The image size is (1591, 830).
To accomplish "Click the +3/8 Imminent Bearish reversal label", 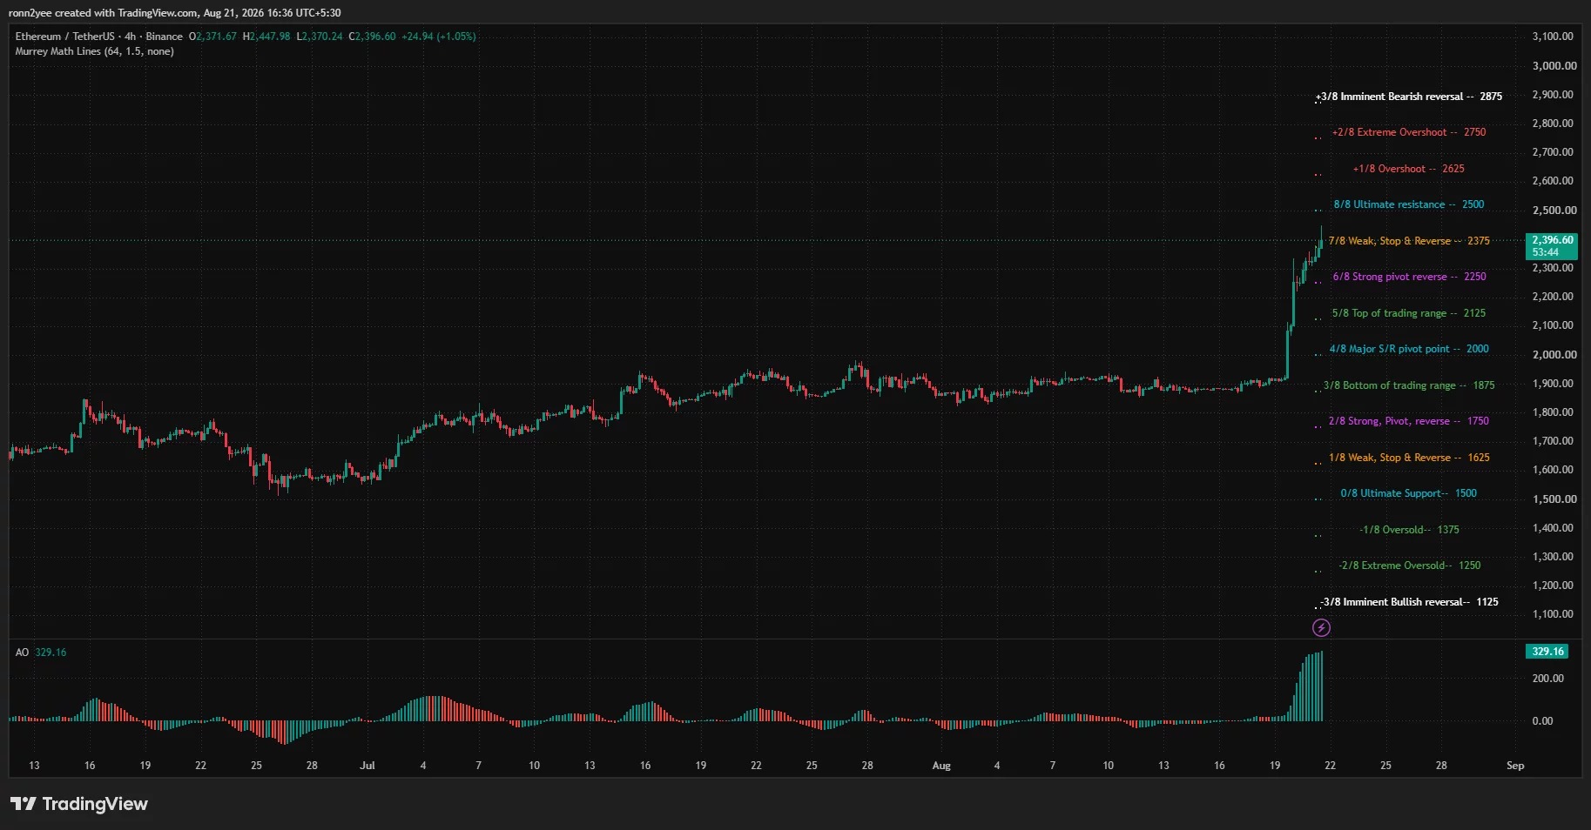I will [x=1409, y=97].
